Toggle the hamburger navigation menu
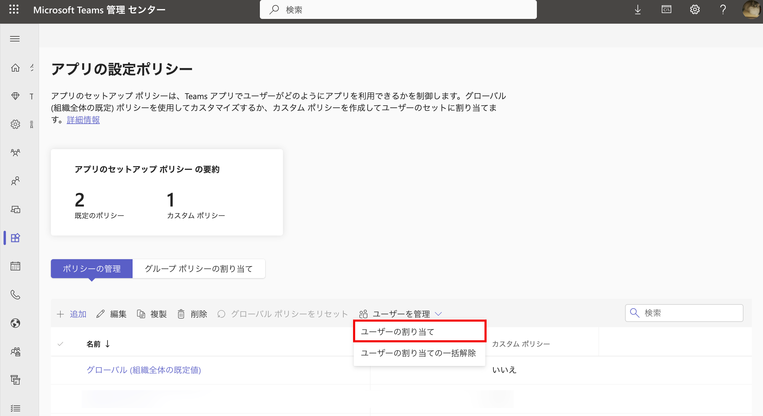Screen dimensions: 763x416 point(15,39)
